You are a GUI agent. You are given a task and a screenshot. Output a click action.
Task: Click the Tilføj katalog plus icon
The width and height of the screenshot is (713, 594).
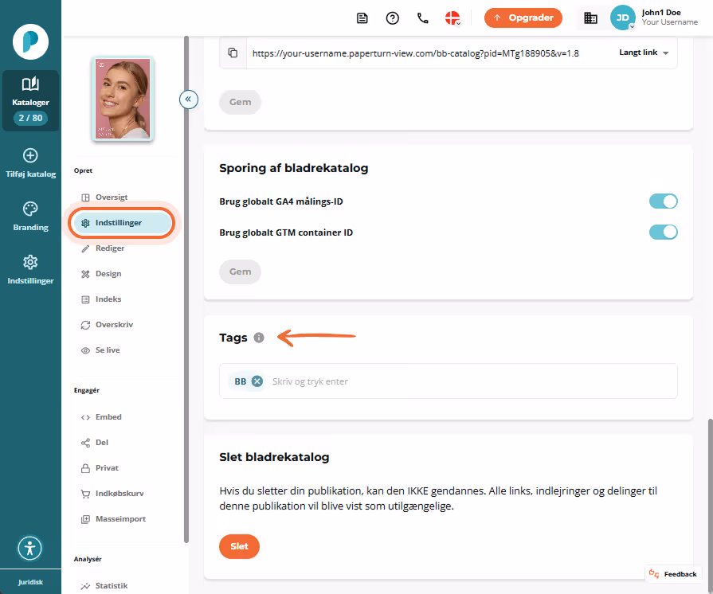pyautogui.click(x=30, y=155)
